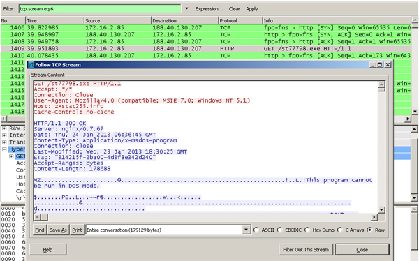Click scroll down arrow in stream content
This screenshot has height=261, width=419.
(381, 210)
